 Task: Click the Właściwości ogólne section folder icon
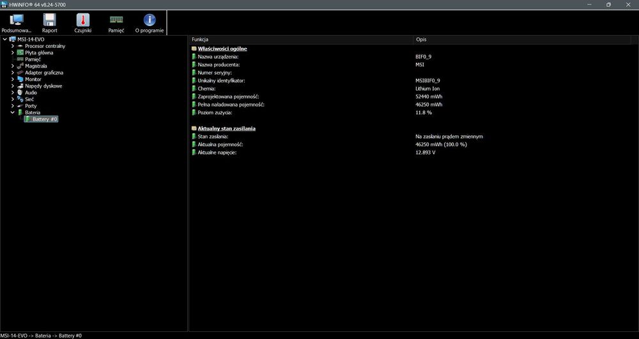pos(194,49)
